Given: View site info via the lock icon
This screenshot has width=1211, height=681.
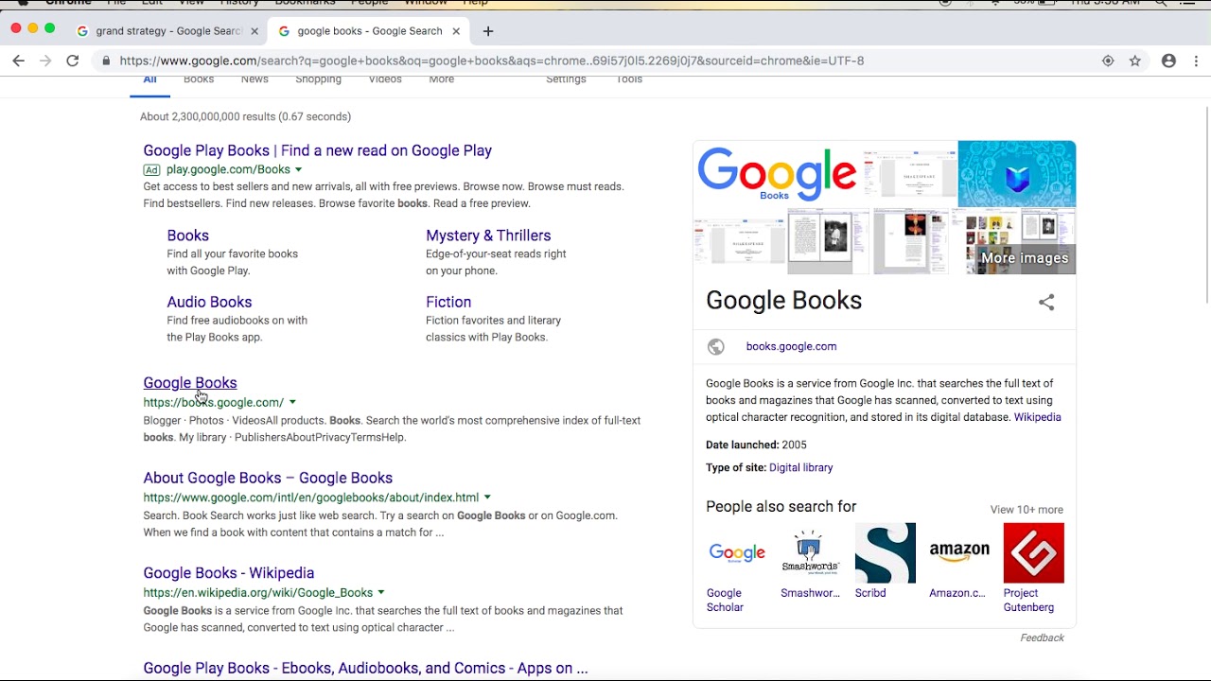Looking at the screenshot, I should 106,61.
